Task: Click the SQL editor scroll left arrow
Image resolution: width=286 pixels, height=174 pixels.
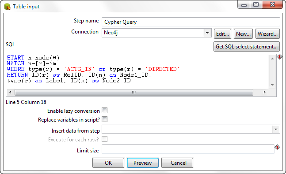Action: pos(10,92)
